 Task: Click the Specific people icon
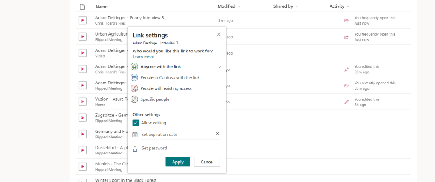point(134,99)
